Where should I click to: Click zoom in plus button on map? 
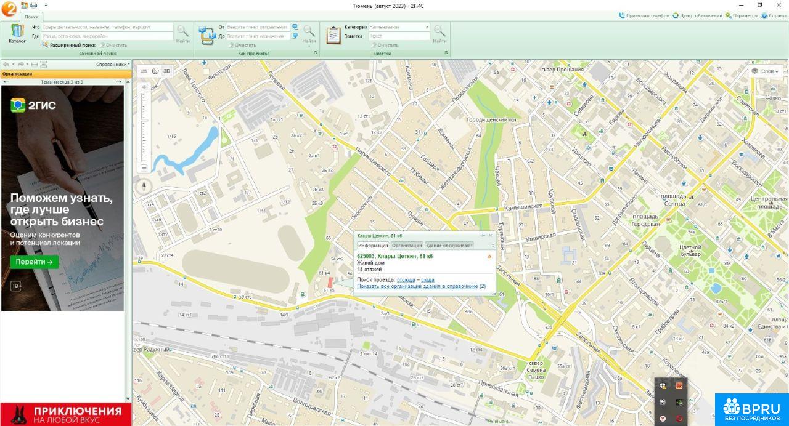pyautogui.click(x=144, y=87)
